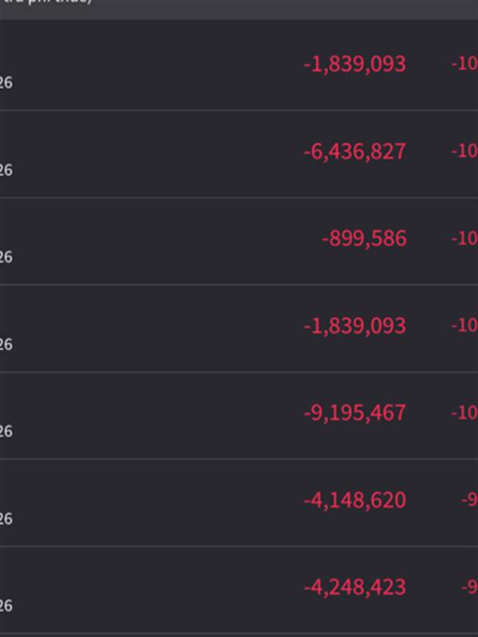Screen dimensions: 478x637
Task: Click percentage beside -9,195,467
Action: coord(464,413)
